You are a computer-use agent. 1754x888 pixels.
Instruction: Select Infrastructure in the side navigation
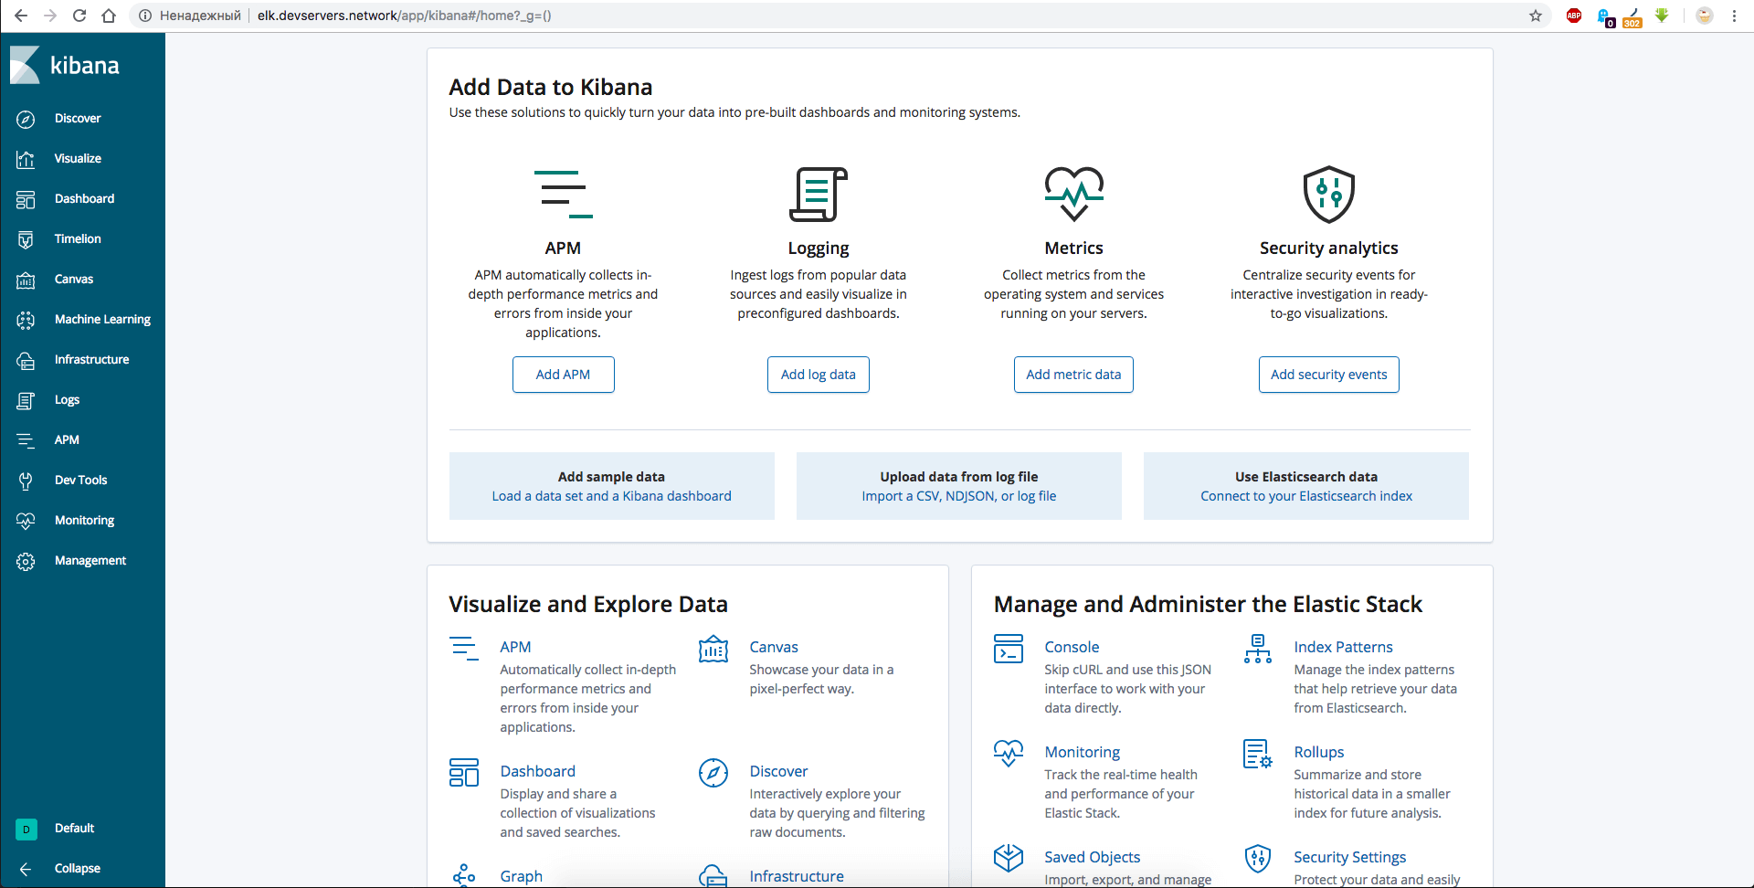click(x=91, y=360)
